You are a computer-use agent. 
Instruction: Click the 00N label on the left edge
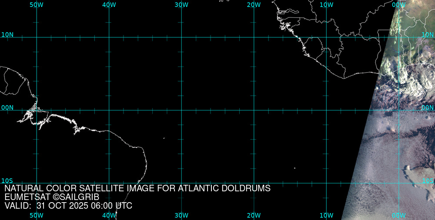[x=7, y=107]
